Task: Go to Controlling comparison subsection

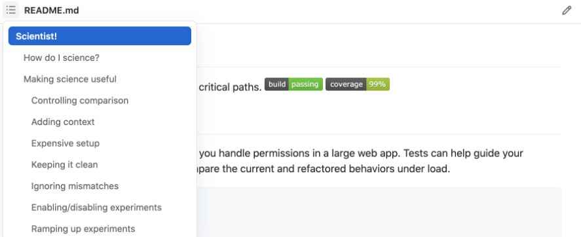Action: pos(80,101)
